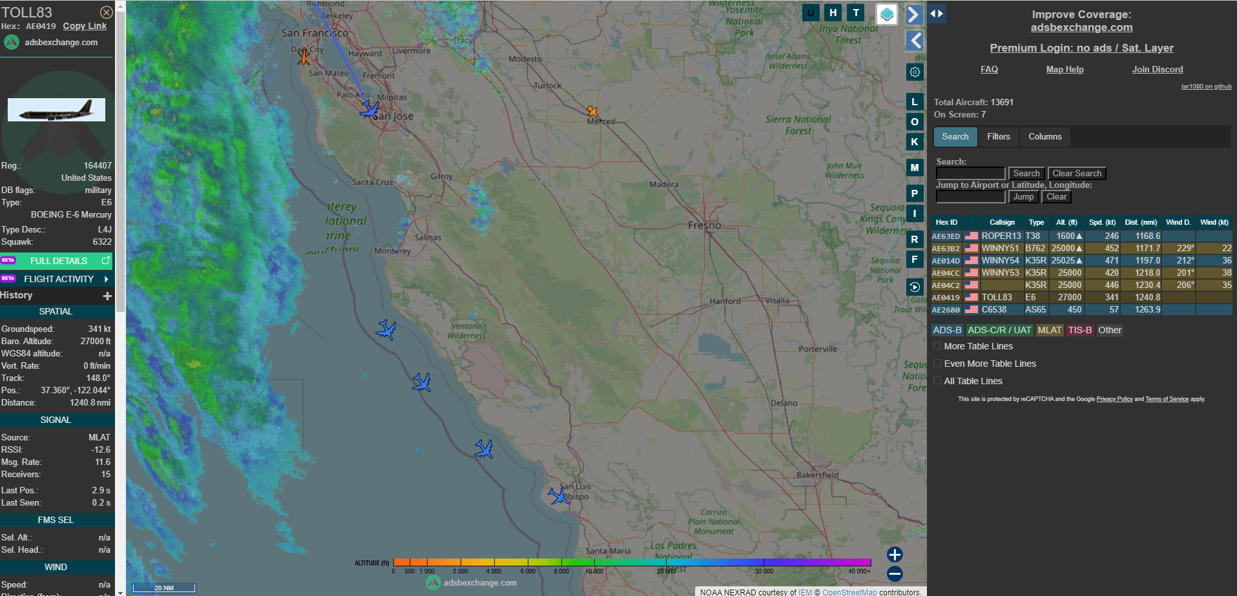Switch to the Columns tab
The width and height of the screenshot is (1237, 596).
click(x=1045, y=137)
